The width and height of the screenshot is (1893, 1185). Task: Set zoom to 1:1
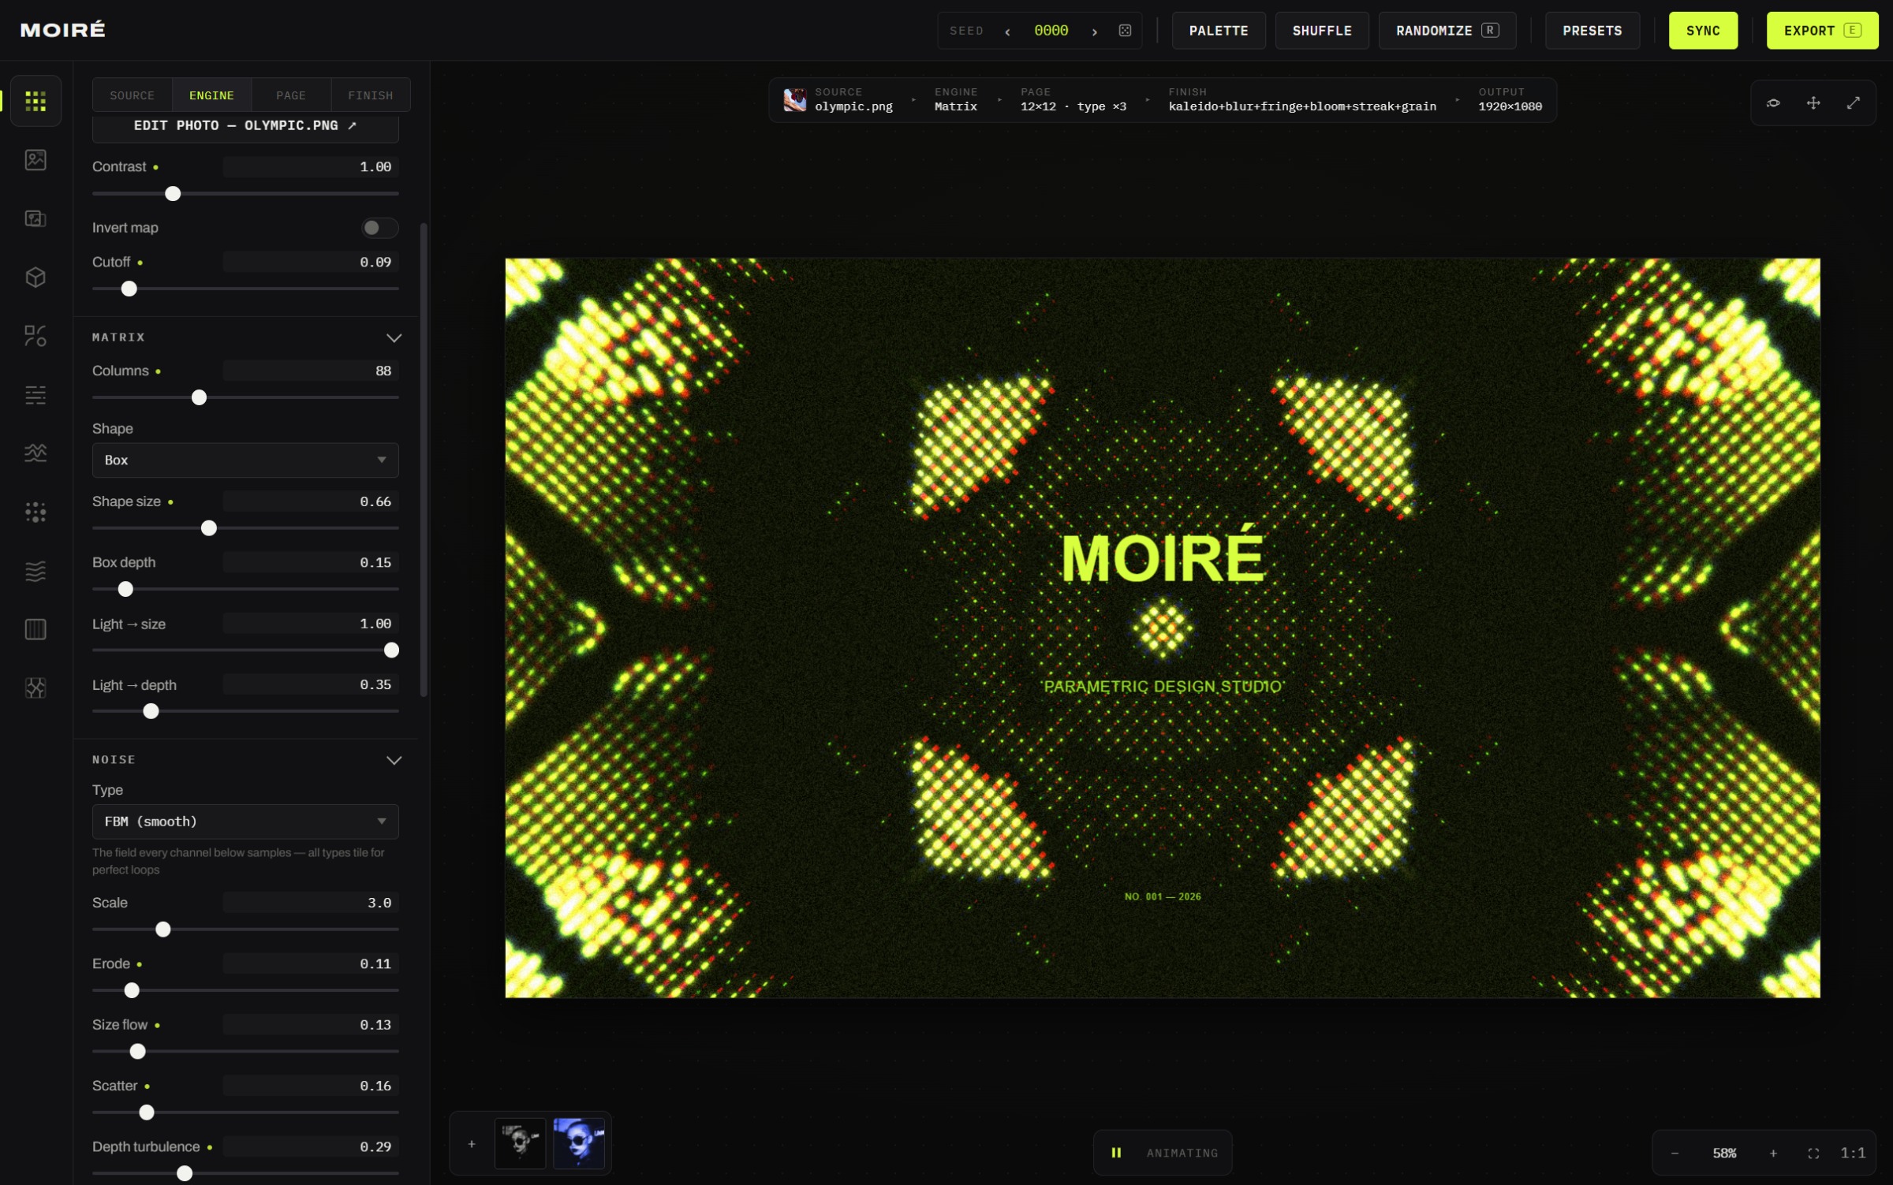tap(1853, 1153)
